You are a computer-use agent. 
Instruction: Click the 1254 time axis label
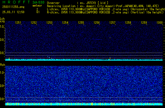[x=65, y=23]
